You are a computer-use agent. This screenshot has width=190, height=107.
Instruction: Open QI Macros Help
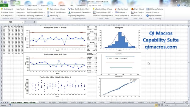154,16
